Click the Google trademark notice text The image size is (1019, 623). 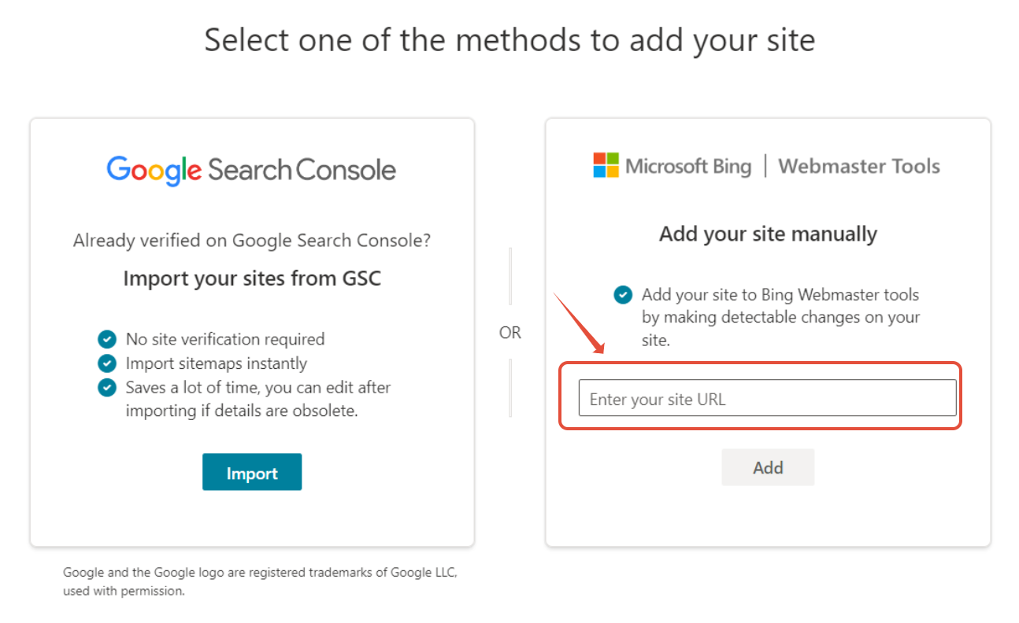point(260,581)
